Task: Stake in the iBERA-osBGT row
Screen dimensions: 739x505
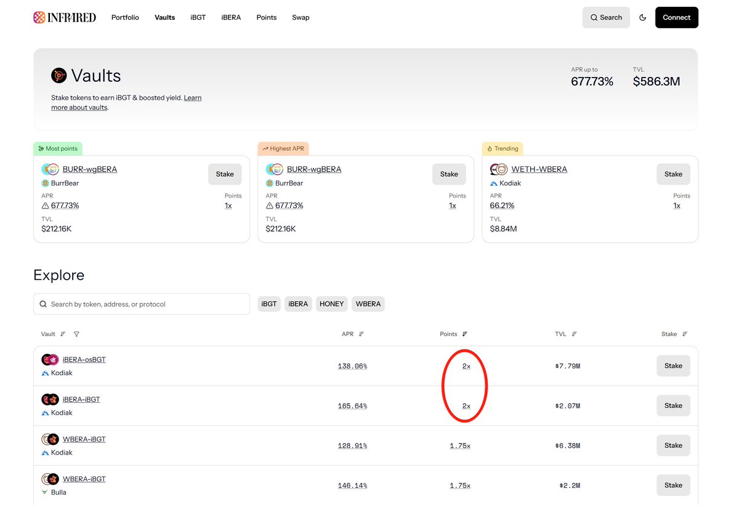Action: pos(673,366)
